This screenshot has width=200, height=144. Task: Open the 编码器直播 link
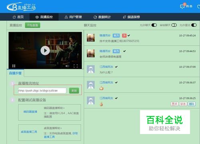(x=30, y=112)
